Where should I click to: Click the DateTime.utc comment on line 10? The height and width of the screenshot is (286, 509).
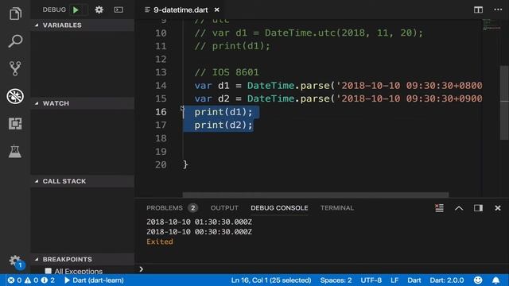[x=309, y=33]
